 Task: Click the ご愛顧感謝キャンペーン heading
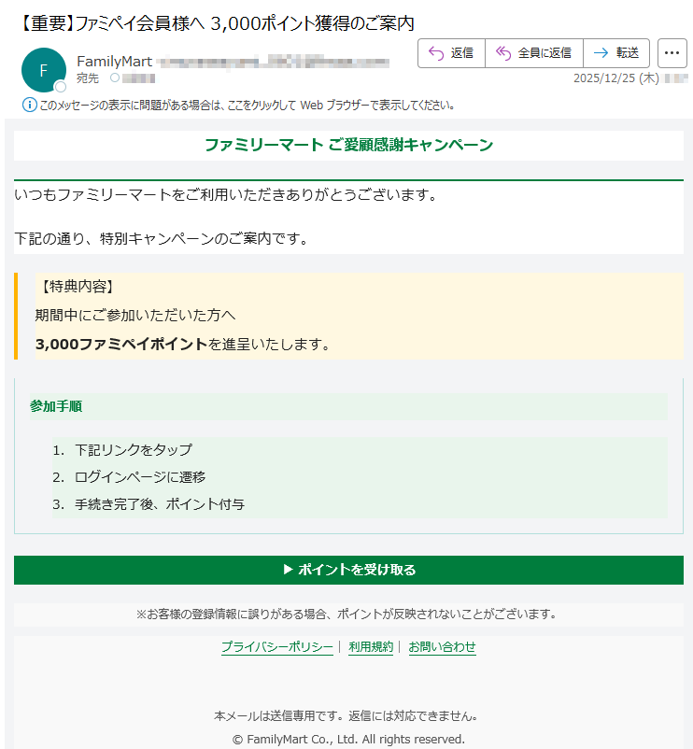(x=348, y=145)
